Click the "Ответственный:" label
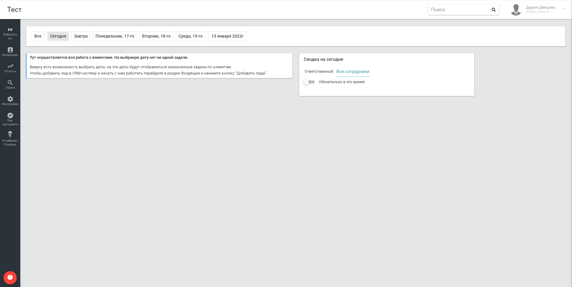Screen dimensions: 572x287 pyautogui.click(x=319, y=72)
